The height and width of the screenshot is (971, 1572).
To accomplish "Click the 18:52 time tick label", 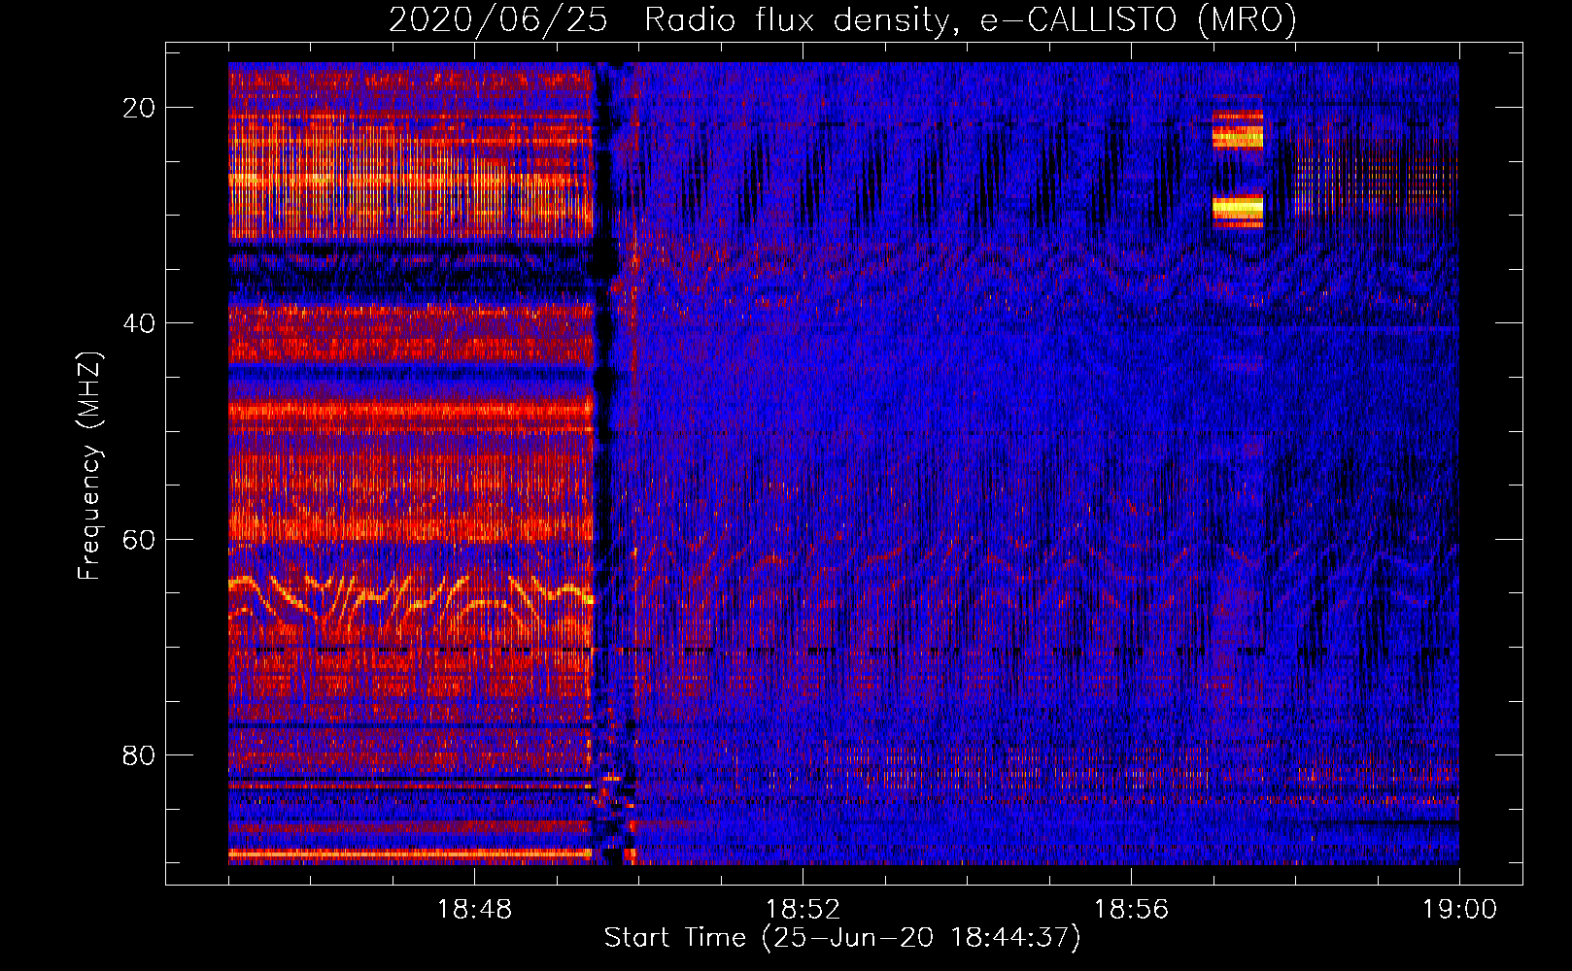I will pos(803,910).
